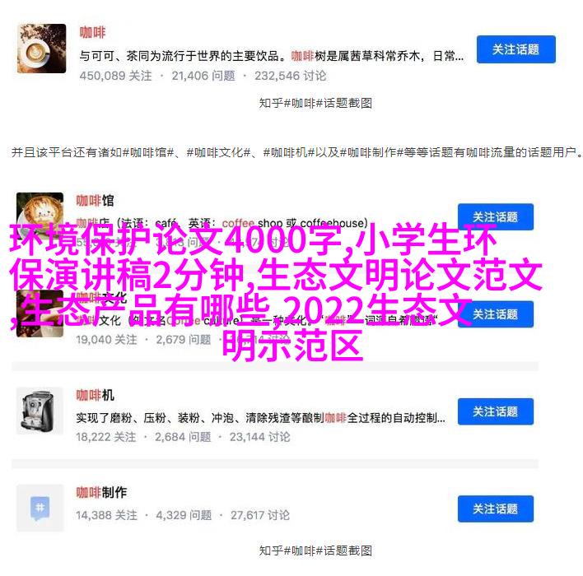Open the coffee machine thumbnail image
Screen dimensions: 583x576
point(40,411)
